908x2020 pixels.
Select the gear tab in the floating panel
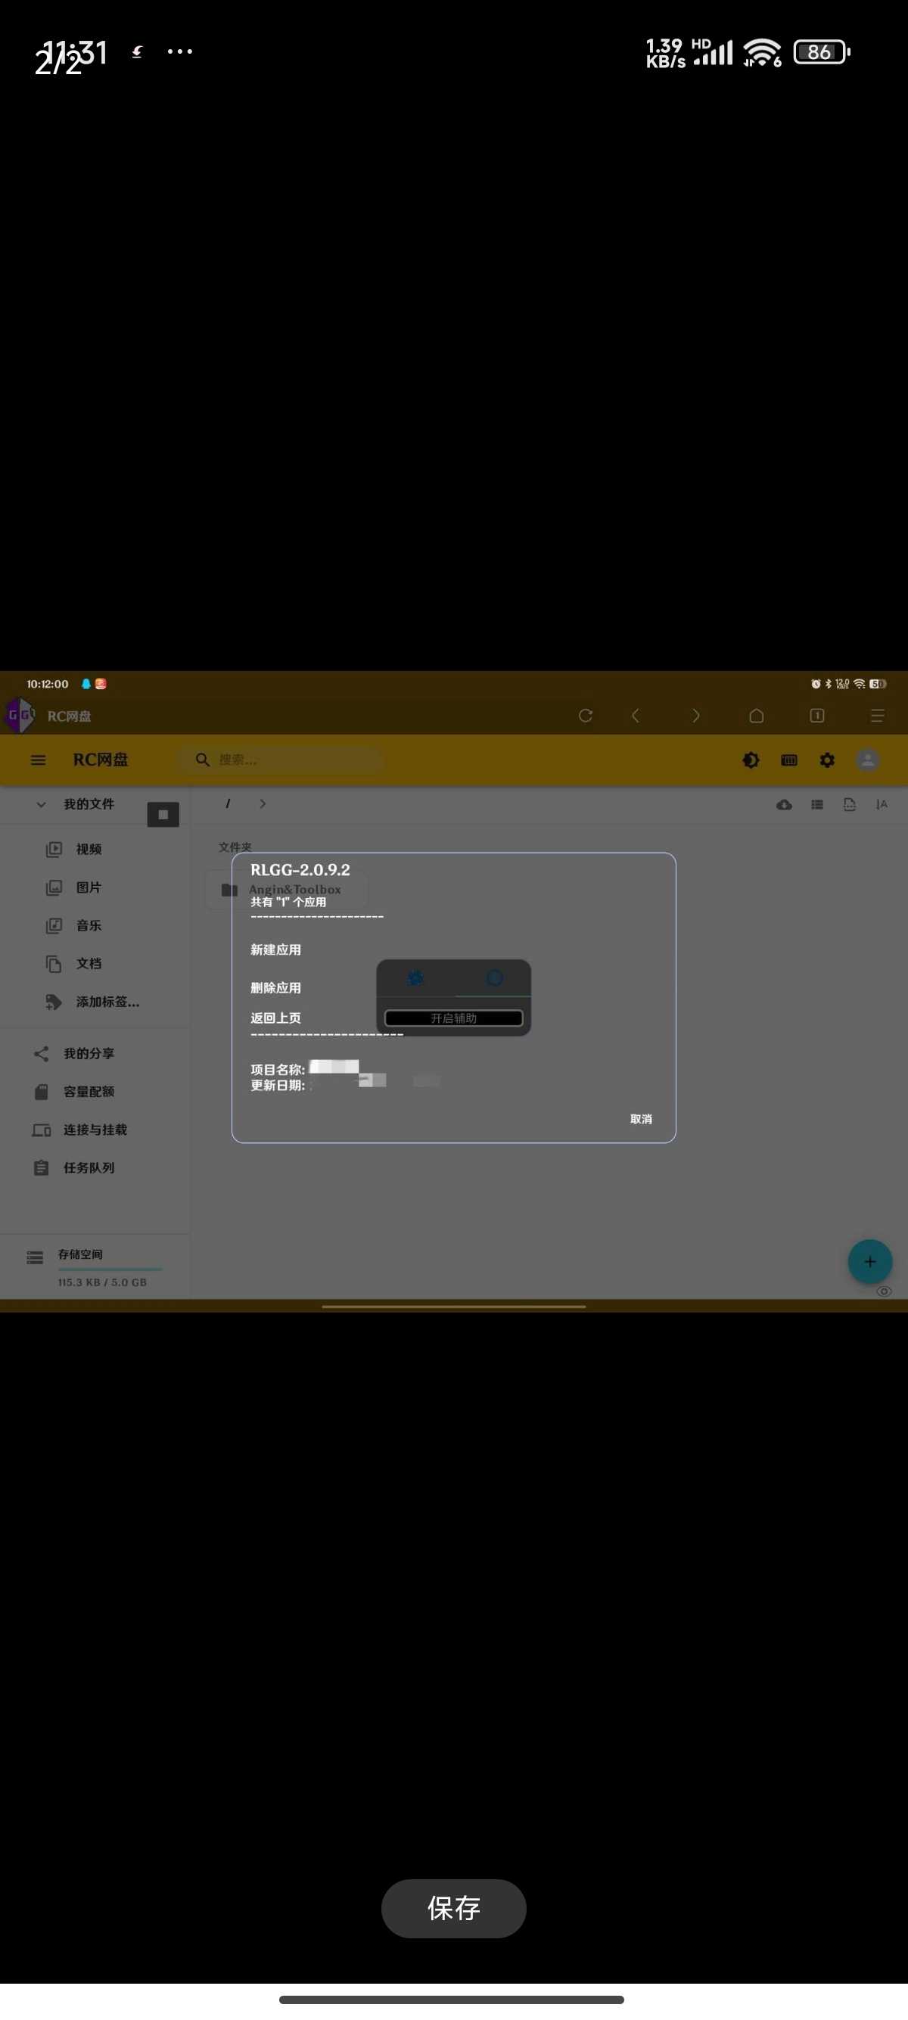[x=415, y=977]
